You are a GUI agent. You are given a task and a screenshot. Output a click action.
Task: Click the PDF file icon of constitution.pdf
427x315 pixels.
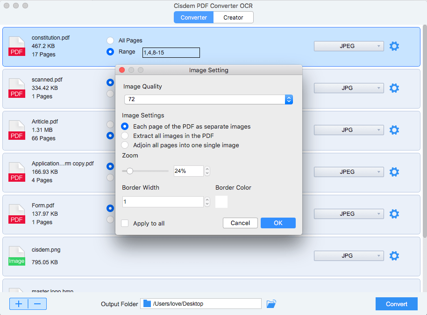pos(17,46)
